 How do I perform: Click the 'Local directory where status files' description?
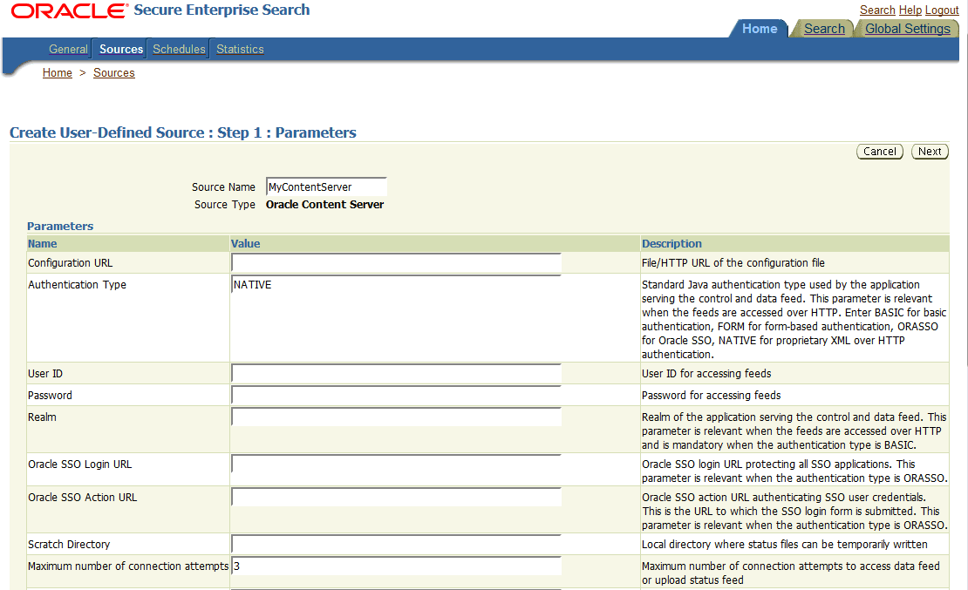785,545
